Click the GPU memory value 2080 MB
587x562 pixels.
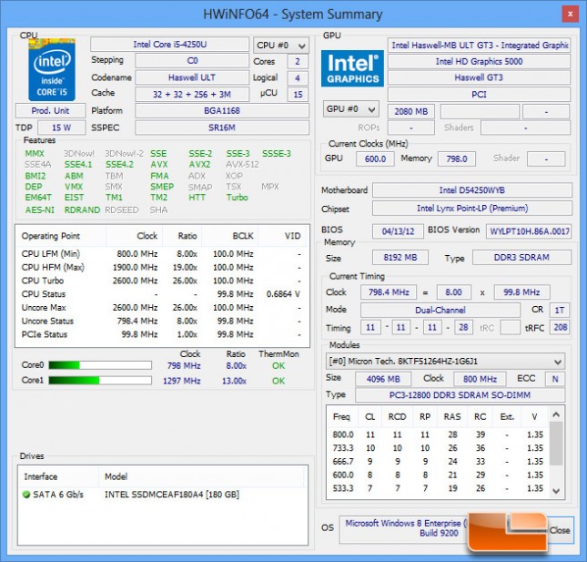click(x=411, y=111)
